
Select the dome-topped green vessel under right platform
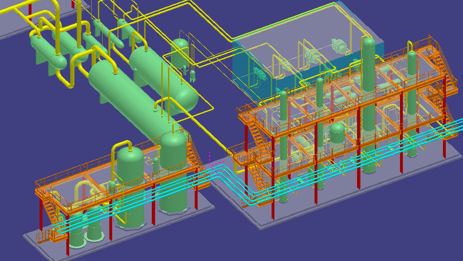pos(337,133)
